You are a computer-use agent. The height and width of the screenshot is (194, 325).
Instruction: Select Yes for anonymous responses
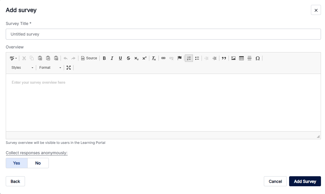[x=17, y=163]
